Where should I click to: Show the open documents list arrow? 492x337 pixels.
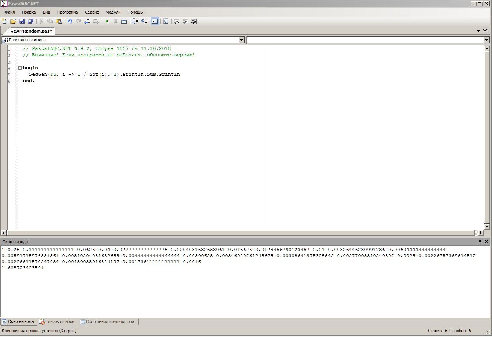point(479,31)
